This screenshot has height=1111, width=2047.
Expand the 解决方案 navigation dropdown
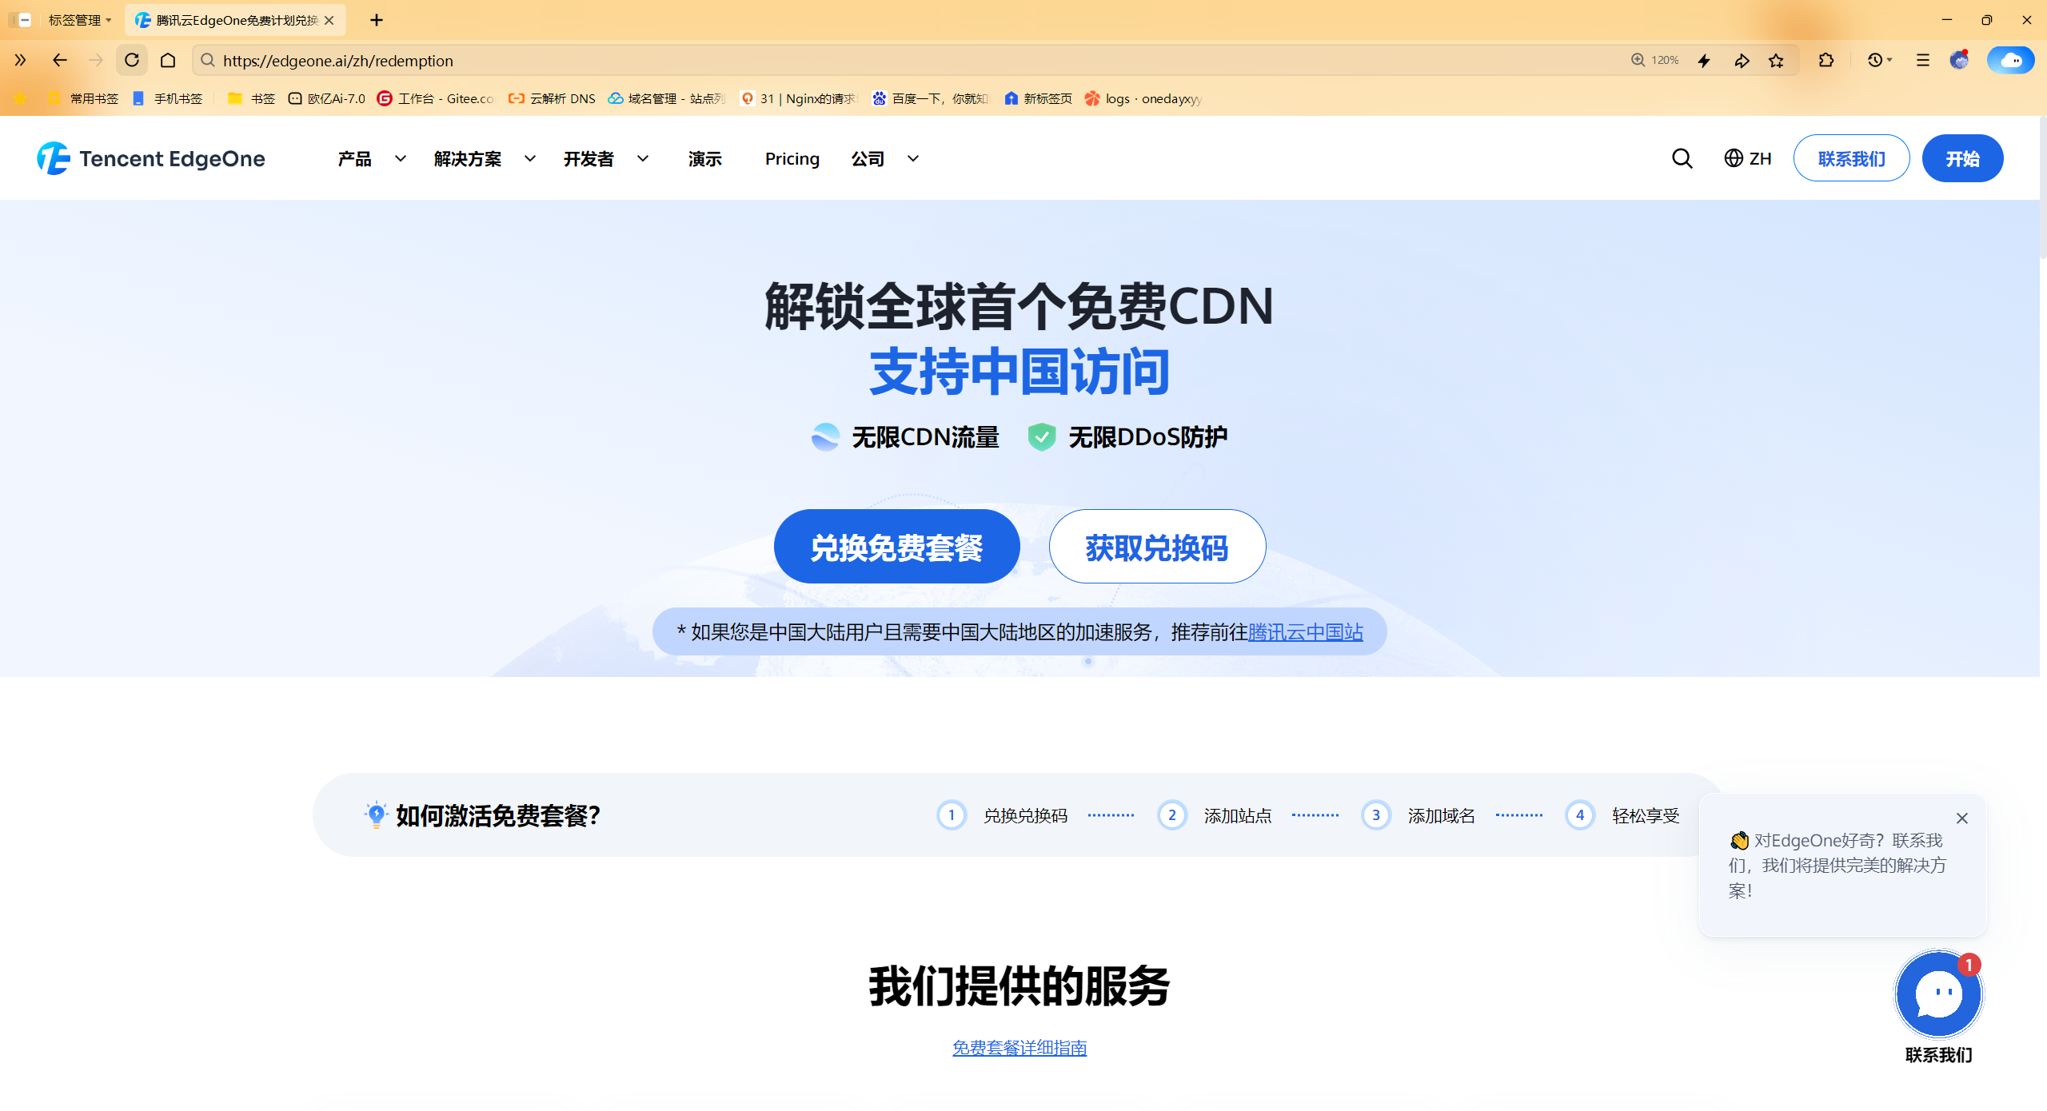point(530,158)
